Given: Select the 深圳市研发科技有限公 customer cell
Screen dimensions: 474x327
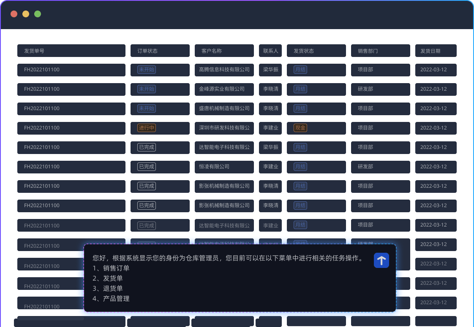Looking at the screenshot, I should [x=224, y=128].
